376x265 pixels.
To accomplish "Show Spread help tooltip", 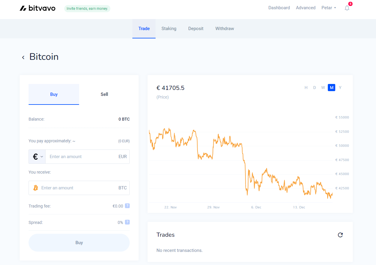I will [127, 222].
